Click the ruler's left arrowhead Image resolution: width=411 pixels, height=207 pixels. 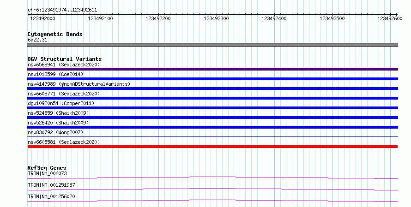point(29,14)
